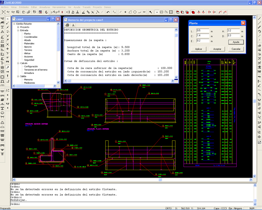This screenshot has height=210, width=262.
Task: Click the Aplicar button in Planta dialog
Action: coord(198,49)
